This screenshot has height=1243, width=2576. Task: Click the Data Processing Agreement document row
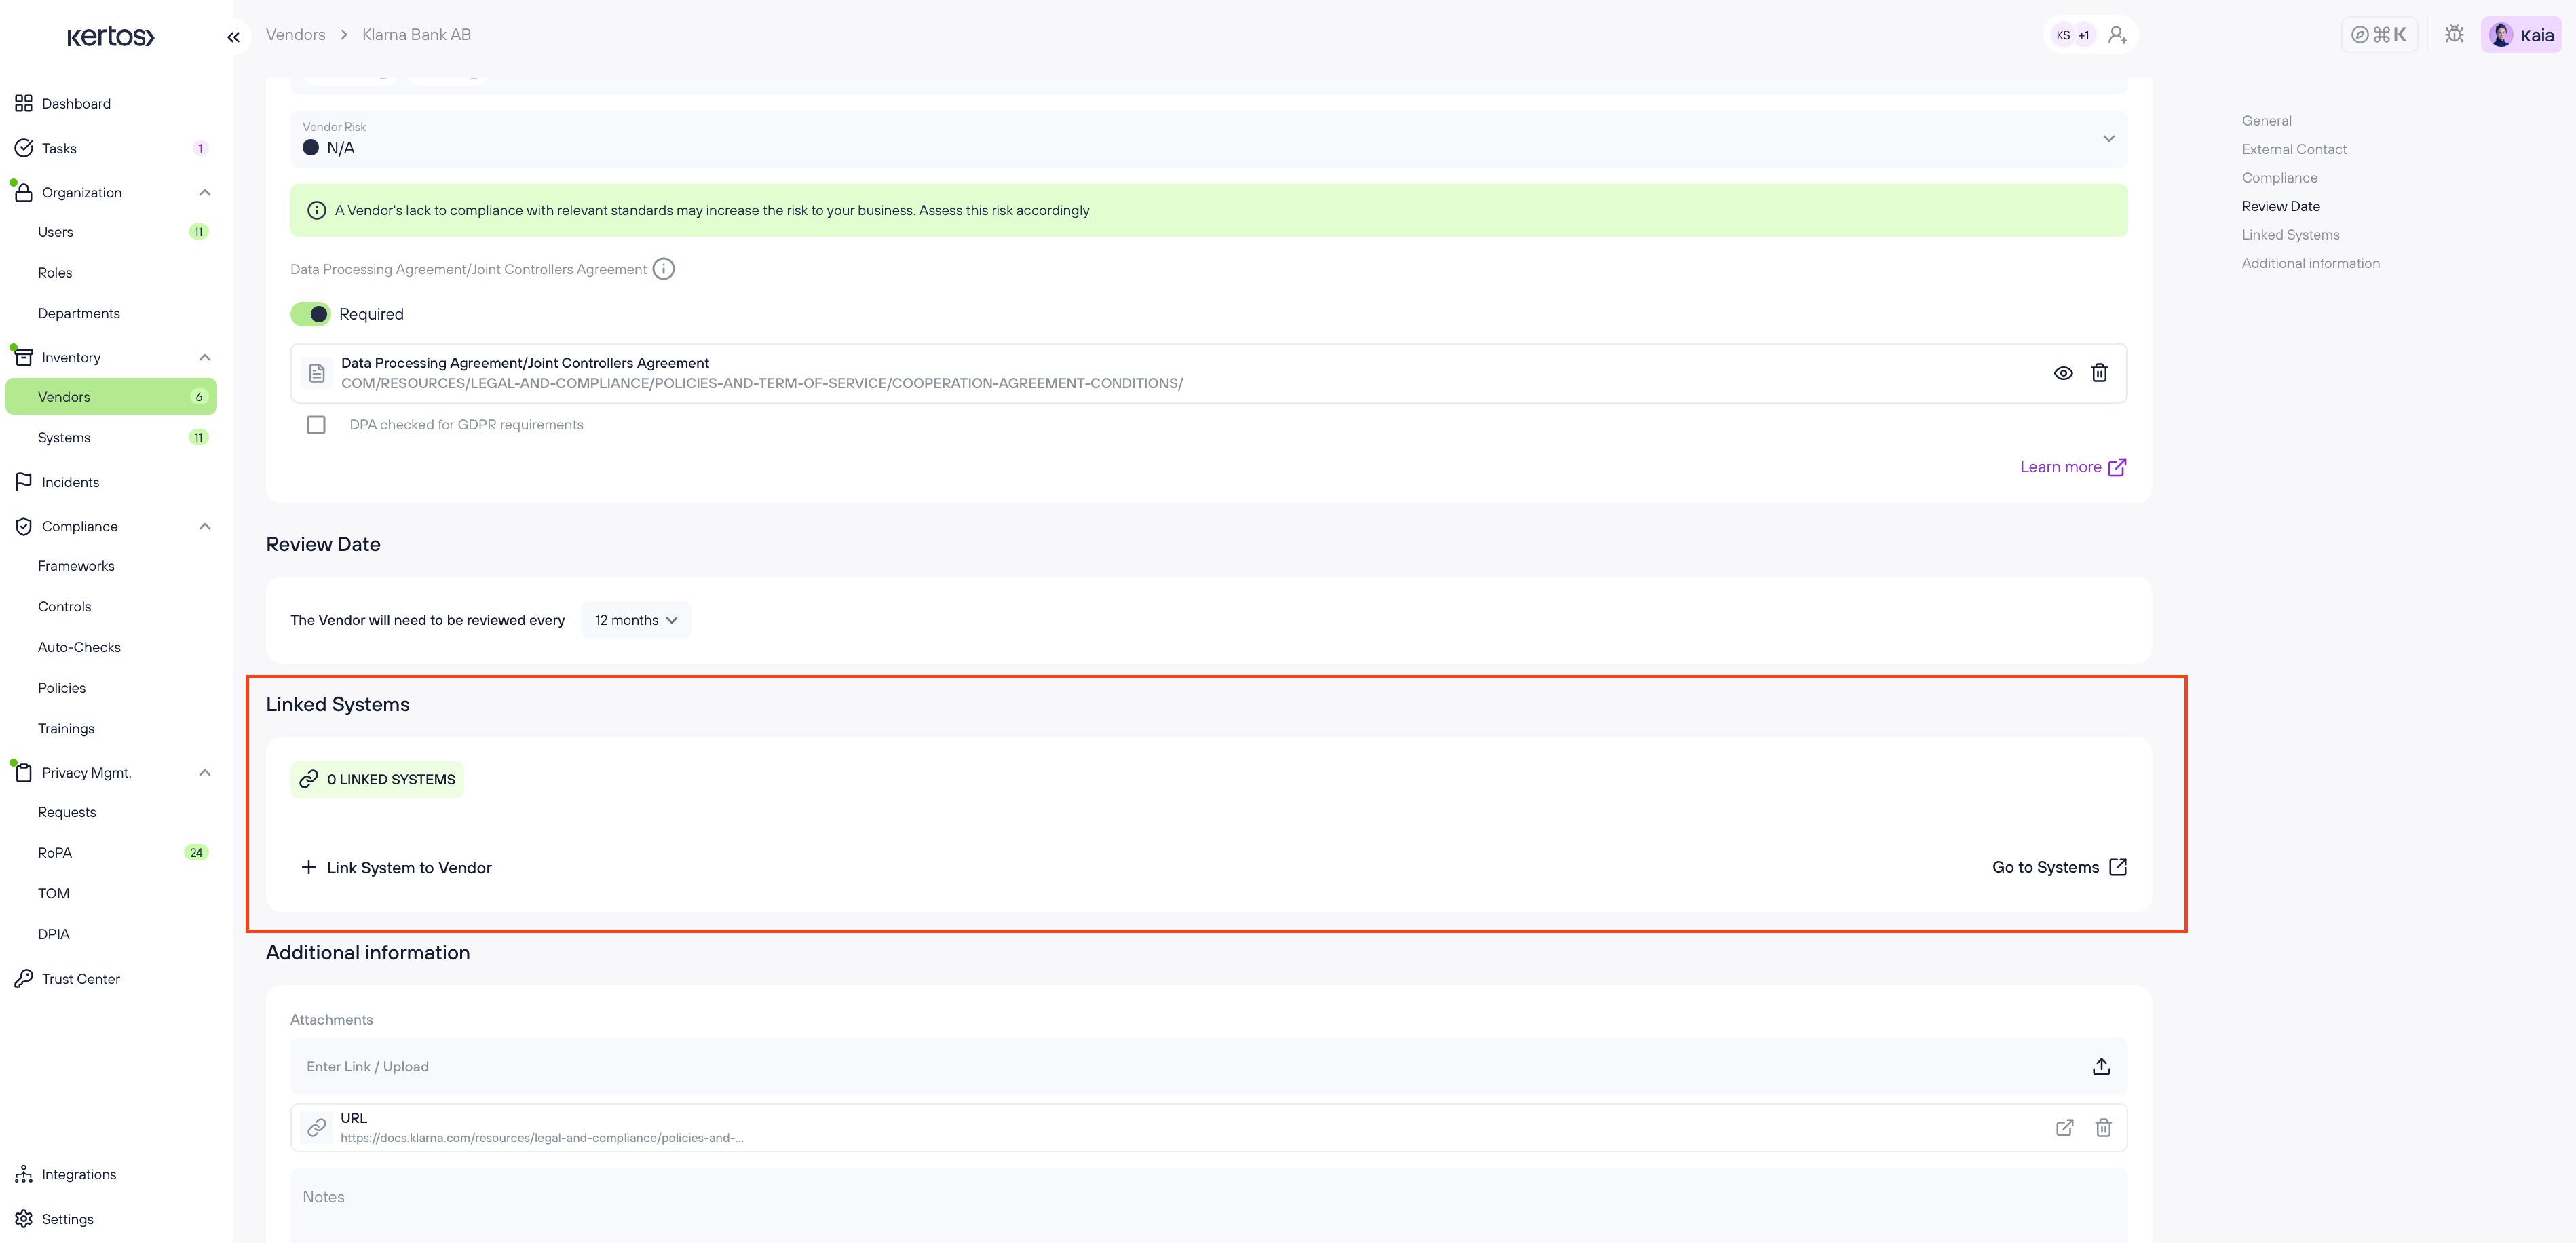coord(1208,373)
